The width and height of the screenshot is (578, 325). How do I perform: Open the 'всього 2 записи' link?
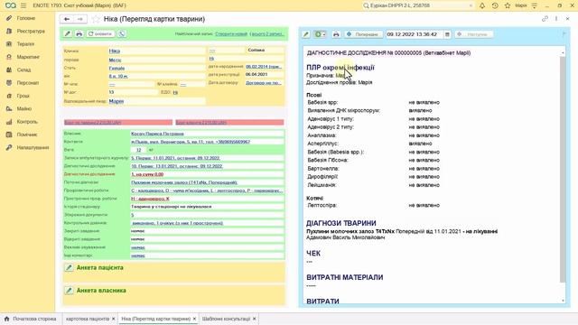[267, 34]
